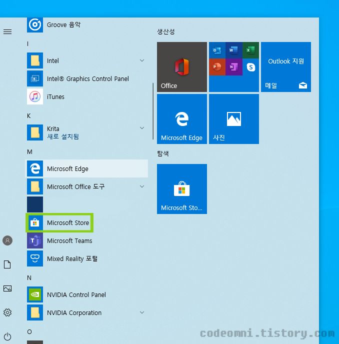
Task: Expand Microsoft Office 도구 folder chevron
Action: 142,186
